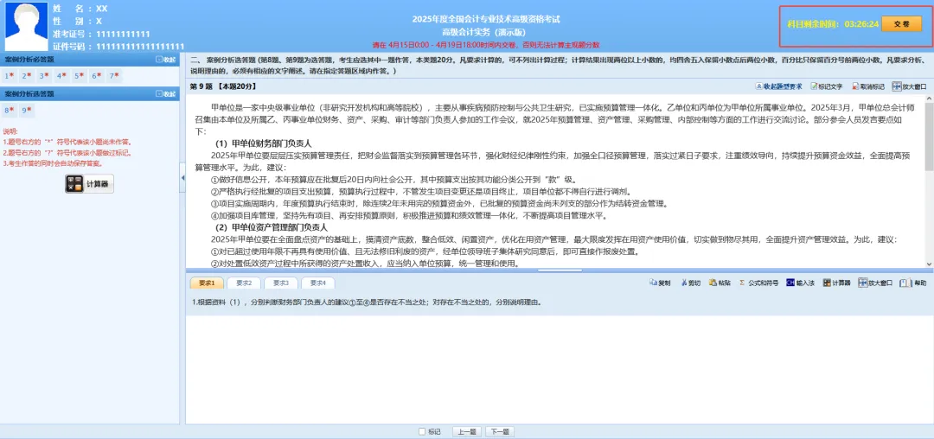
Task: Click the 复制 copy toolbar icon
Action: coord(659,283)
